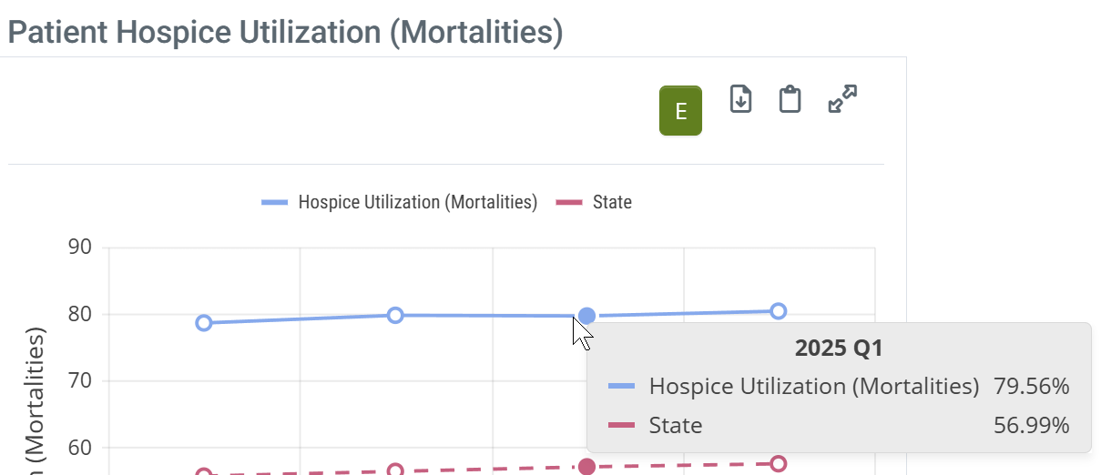Click the Patient Hospice Utilization title
Screen dimensions: 1111x475
(285, 32)
